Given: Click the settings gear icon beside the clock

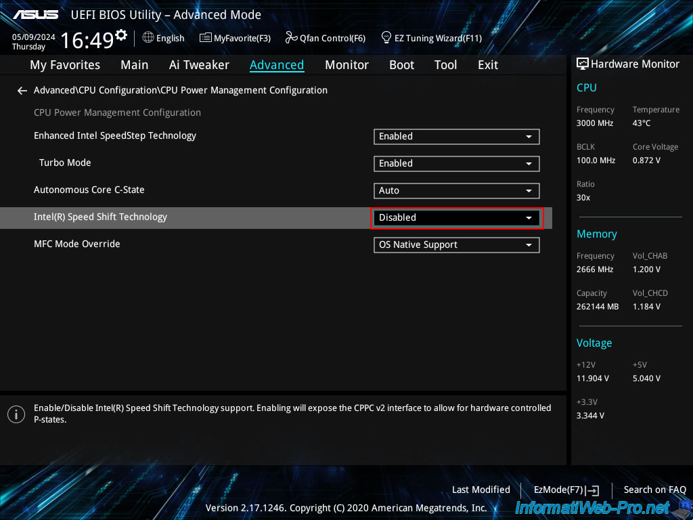Looking at the screenshot, I should pyautogui.click(x=121, y=35).
